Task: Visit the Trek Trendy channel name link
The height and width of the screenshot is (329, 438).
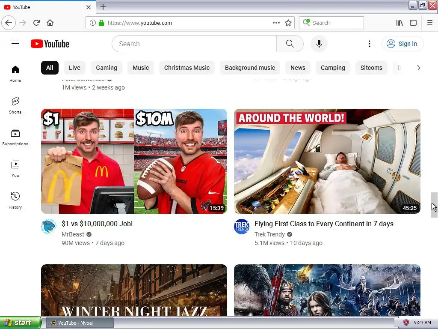Action: [x=269, y=234]
